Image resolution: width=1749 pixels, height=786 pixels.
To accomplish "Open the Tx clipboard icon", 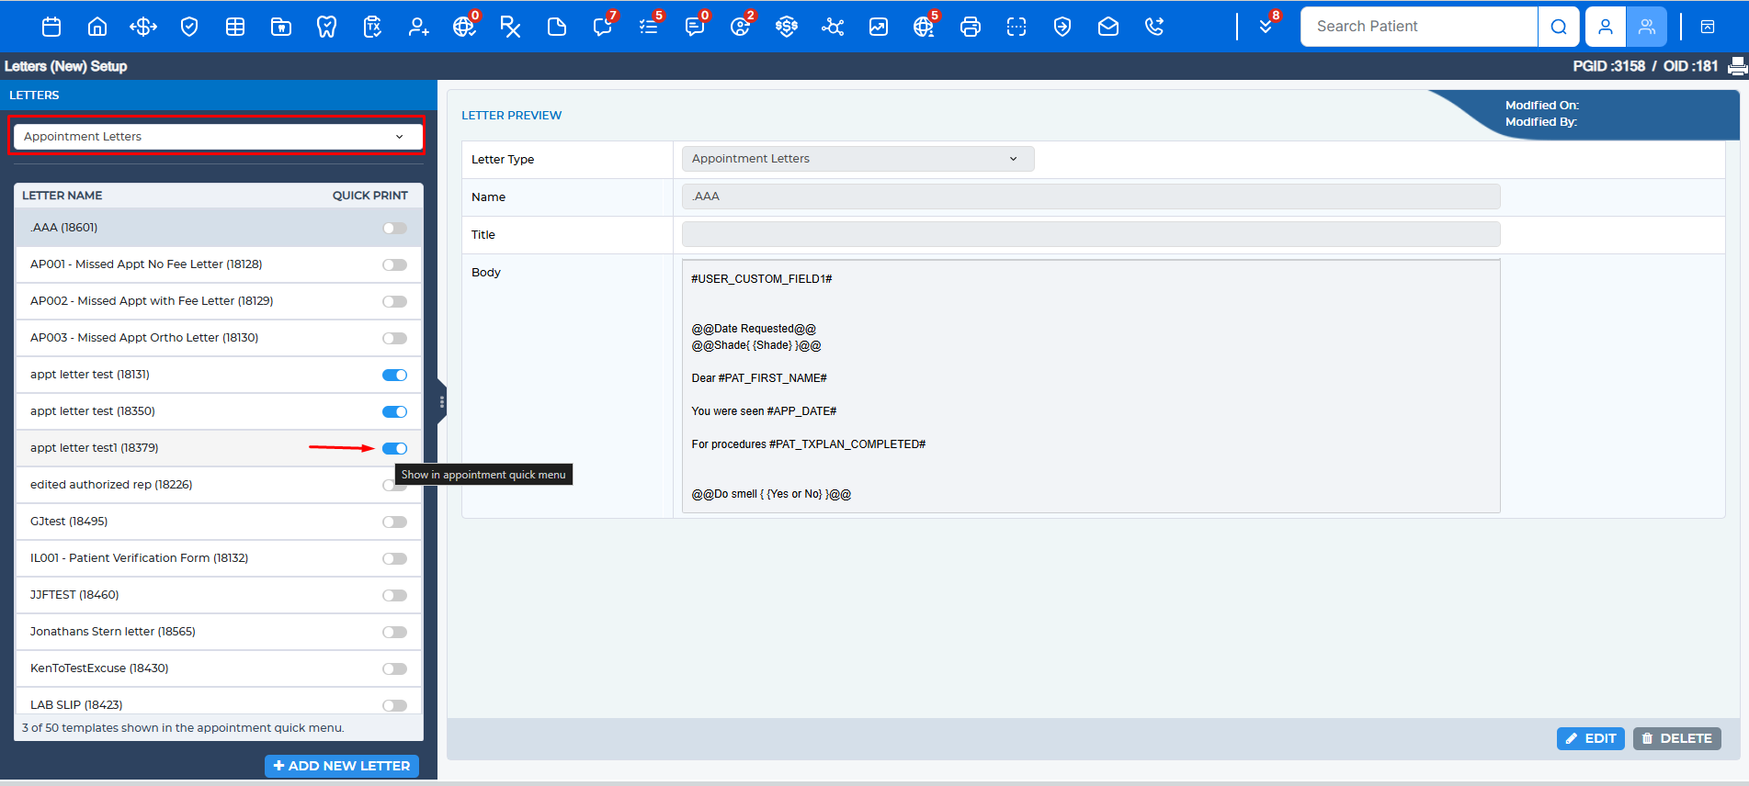I will 372,27.
